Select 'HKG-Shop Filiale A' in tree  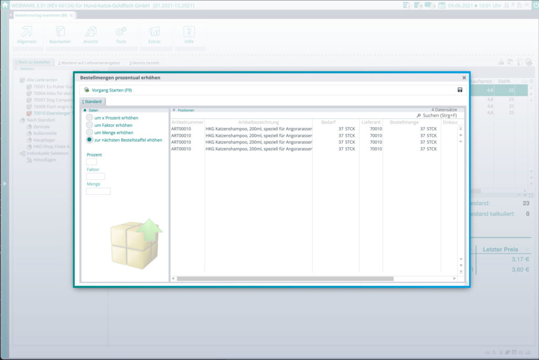(51, 146)
